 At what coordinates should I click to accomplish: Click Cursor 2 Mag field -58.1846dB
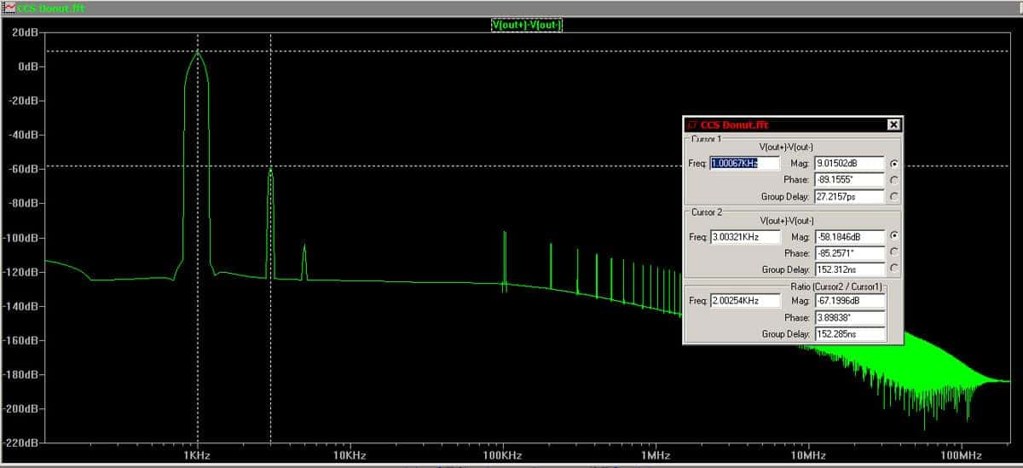[x=850, y=236]
